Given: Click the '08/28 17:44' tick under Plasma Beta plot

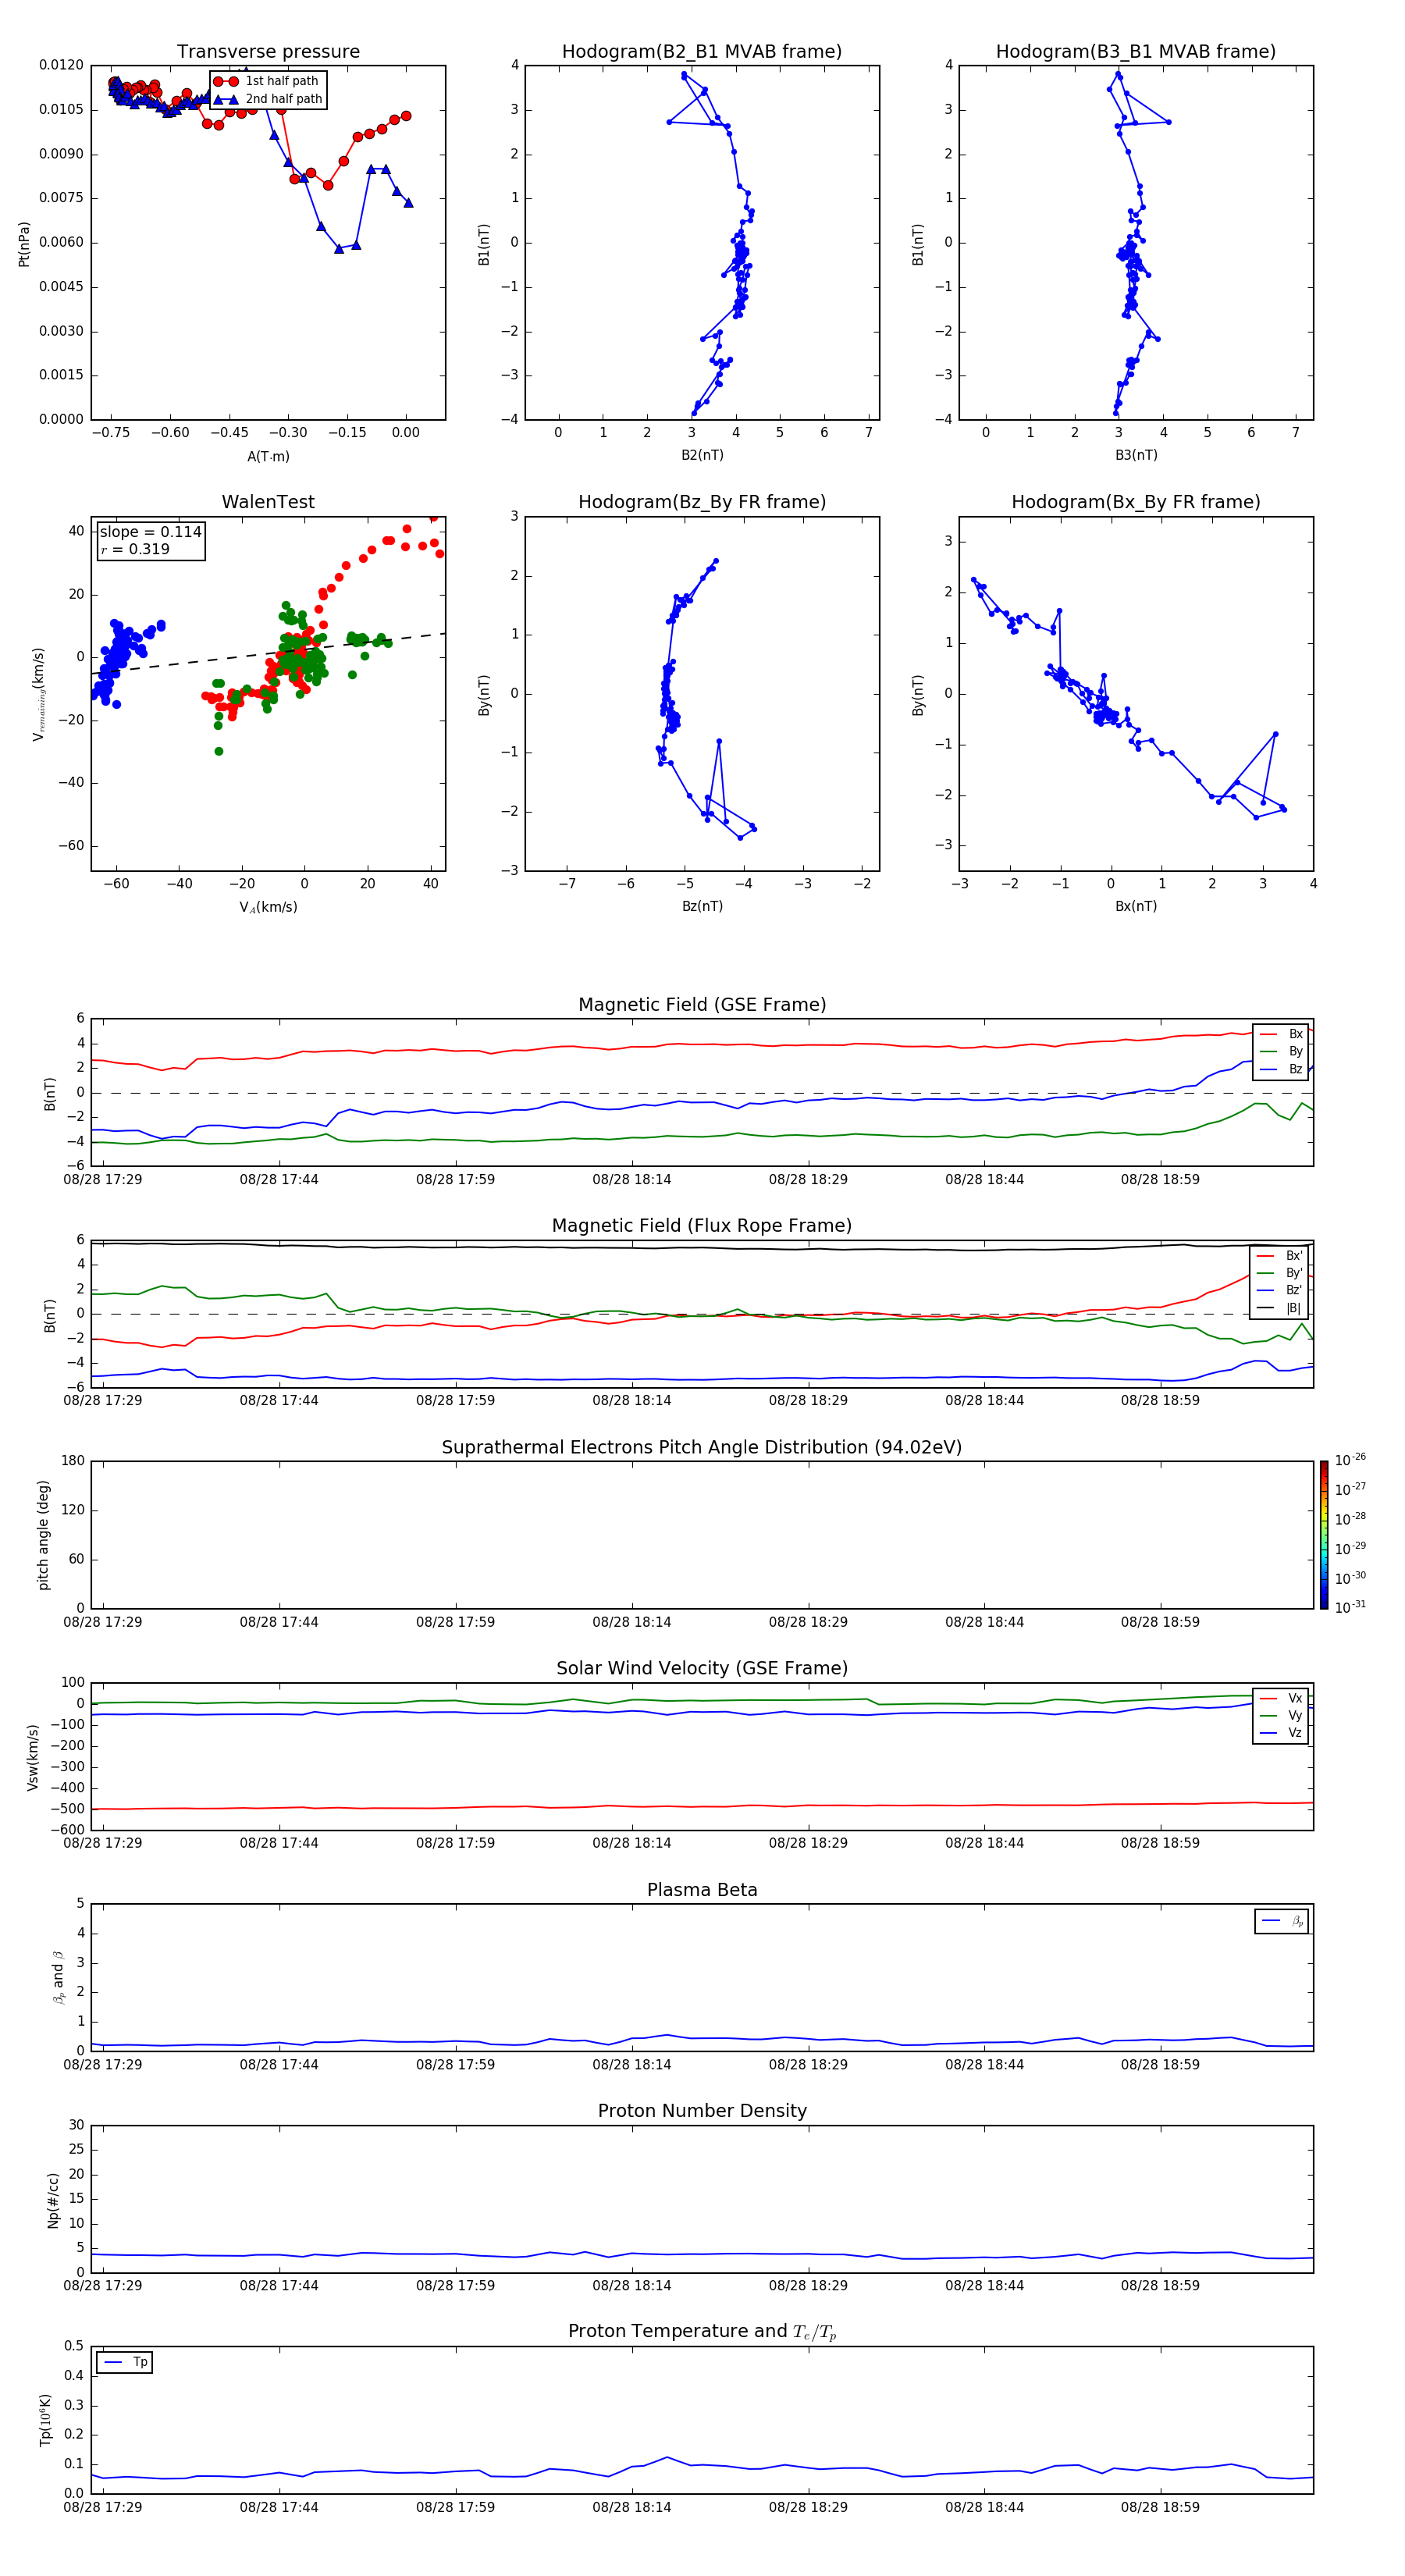Looking at the screenshot, I should (279, 2064).
